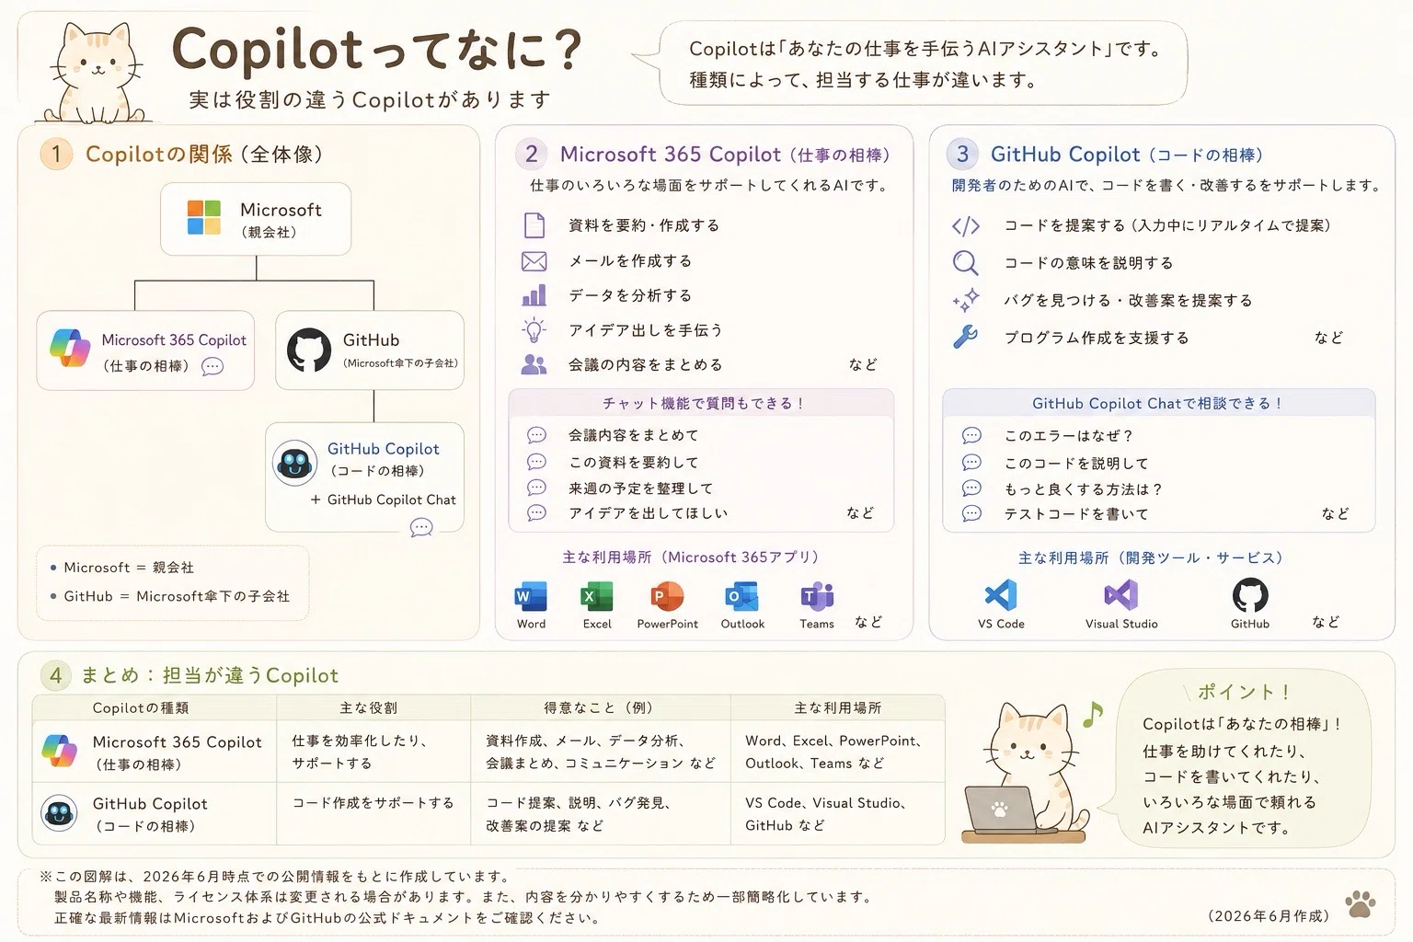Screen dimensions: 1413x942
Task: Click the text "GitHub = Microsoft傘下の子会社"
Action: [x=177, y=596]
